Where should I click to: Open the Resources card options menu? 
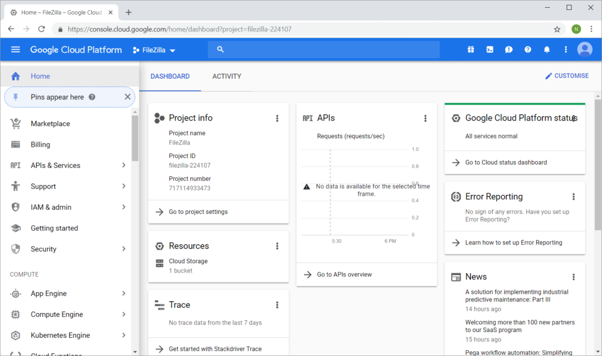[x=277, y=246]
